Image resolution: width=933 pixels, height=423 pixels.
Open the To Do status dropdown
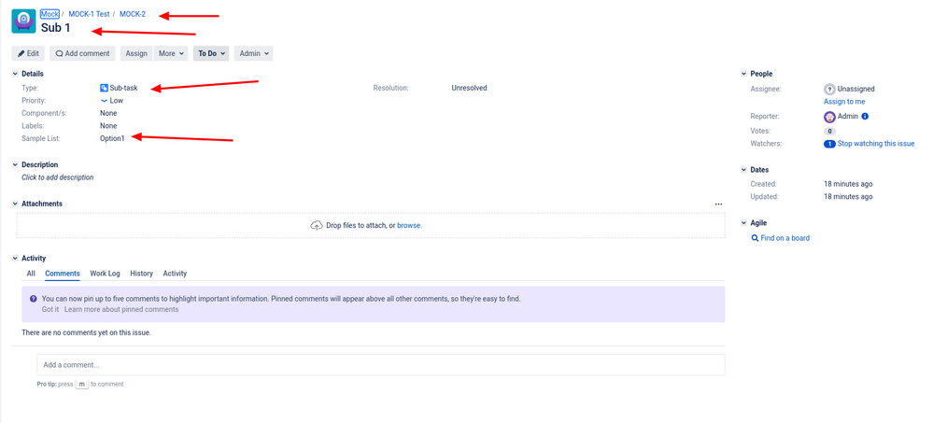click(x=211, y=53)
